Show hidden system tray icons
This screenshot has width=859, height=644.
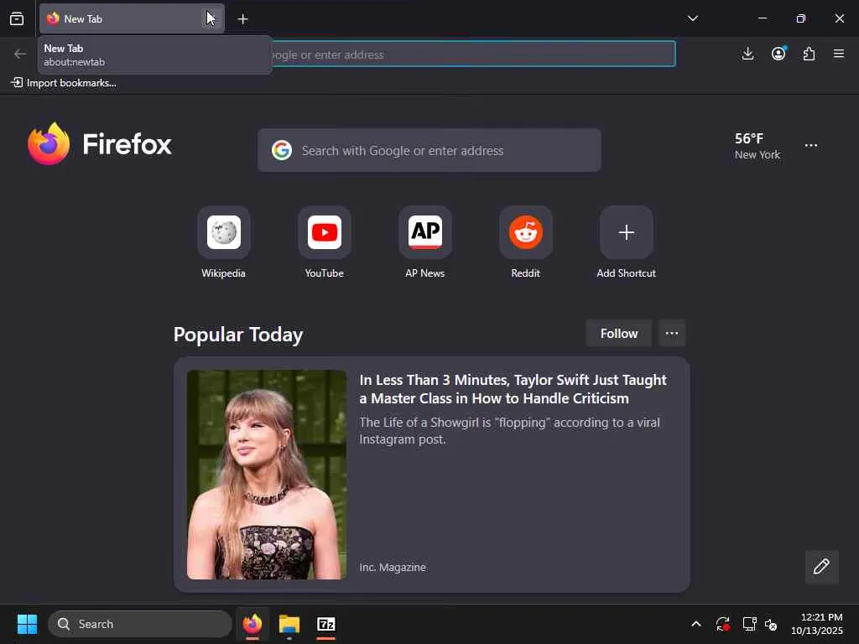695,624
